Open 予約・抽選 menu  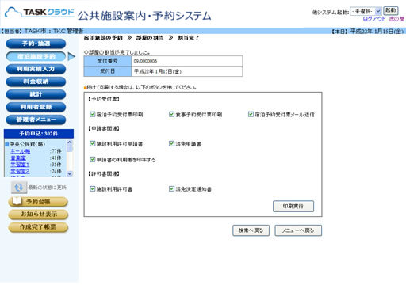(x=36, y=44)
